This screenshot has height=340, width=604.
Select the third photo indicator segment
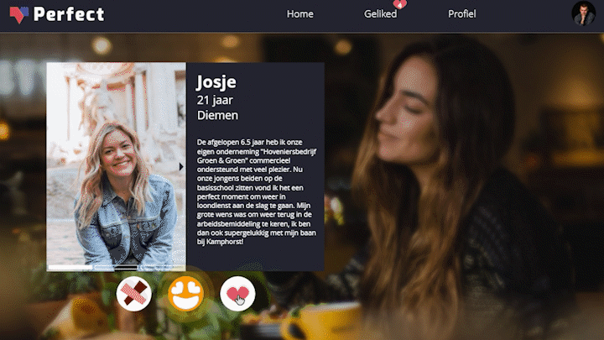(x=162, y=267)
